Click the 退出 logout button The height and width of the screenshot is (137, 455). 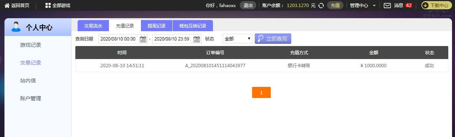coord(248,6)
